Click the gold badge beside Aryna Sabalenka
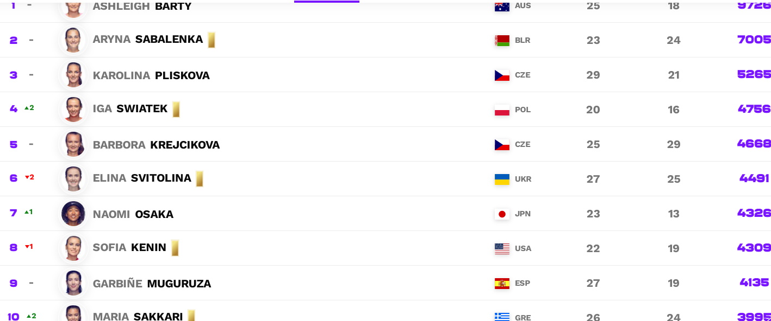Image resolution: width=771 pixels, height=321 pixels. (212, 40)
